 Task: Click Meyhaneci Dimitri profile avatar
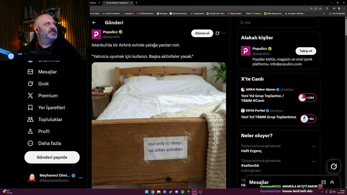pos(32,178)
